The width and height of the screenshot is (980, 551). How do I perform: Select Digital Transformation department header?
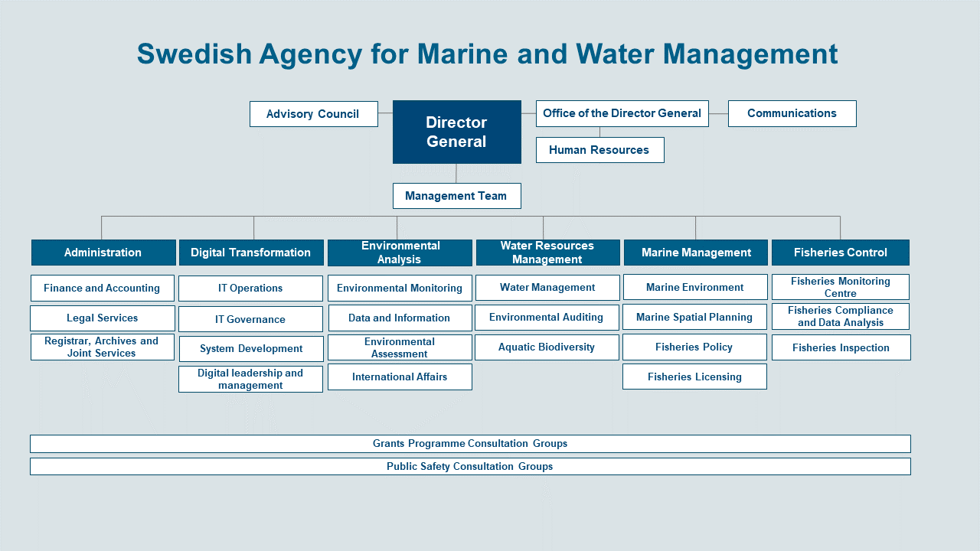pos(251,253)
